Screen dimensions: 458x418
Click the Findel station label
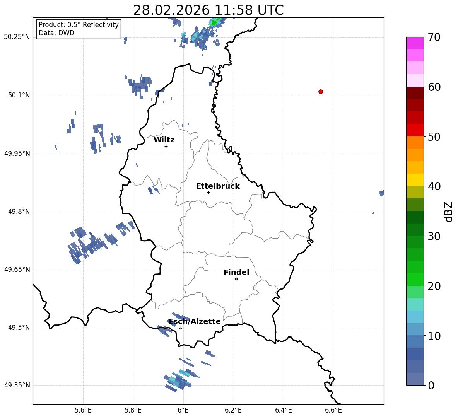[236, 272]
